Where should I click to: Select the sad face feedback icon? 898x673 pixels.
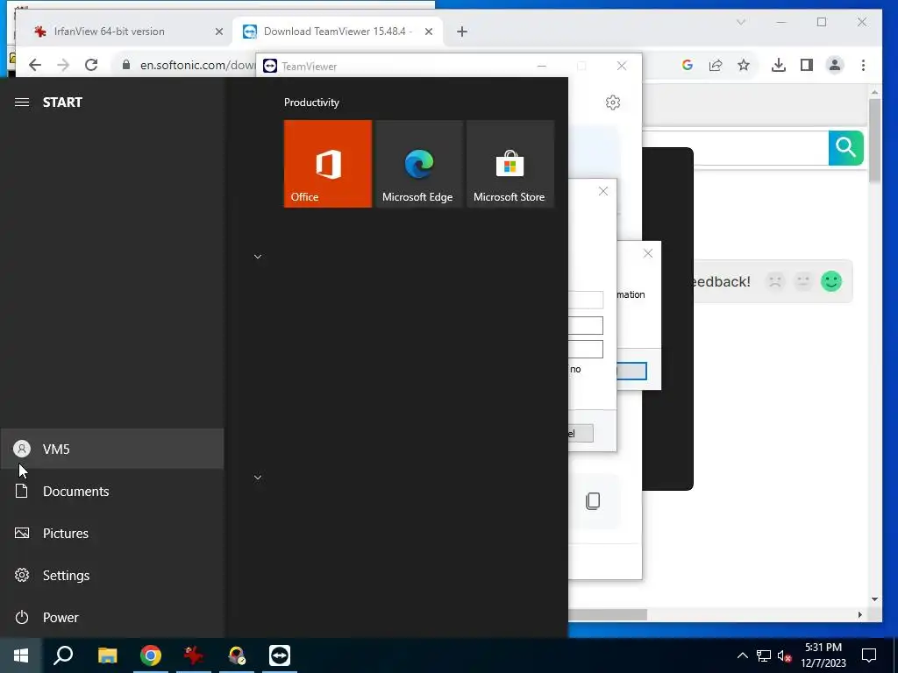point(775,281)
